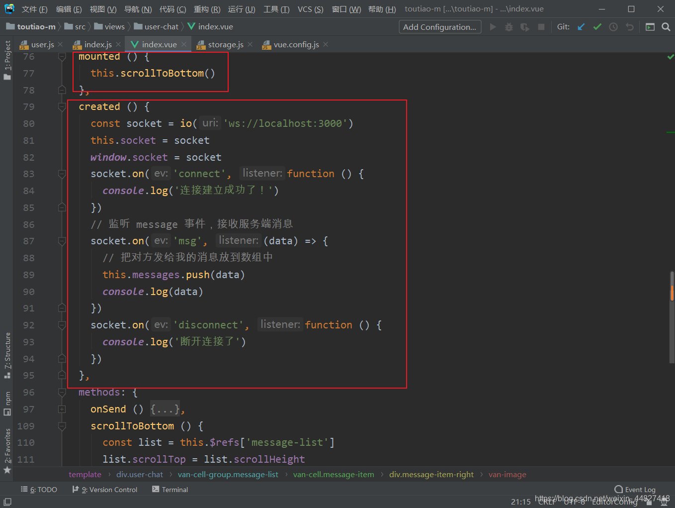Image resolution: width=675 pixels, height=508 pixels.
Task: Click the Debug bug icon in toolbar
Action: coord(509,27)
